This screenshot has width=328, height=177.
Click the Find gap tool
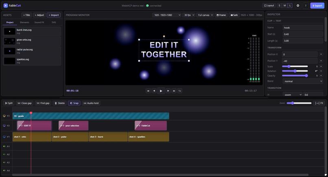coord(43,103)
